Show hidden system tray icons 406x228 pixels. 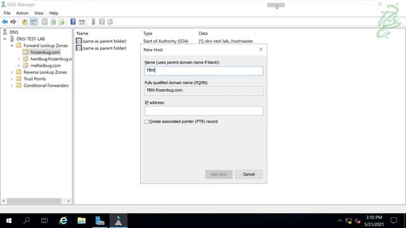point(339,221)
